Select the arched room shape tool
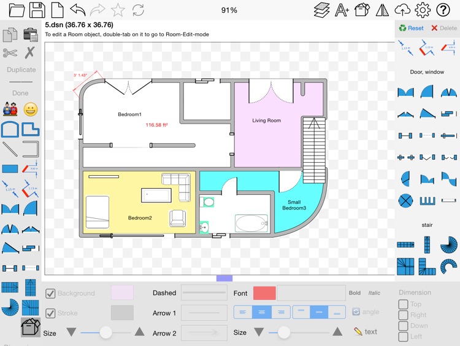This screenshot has height=346, width=460. pos(10,129)
